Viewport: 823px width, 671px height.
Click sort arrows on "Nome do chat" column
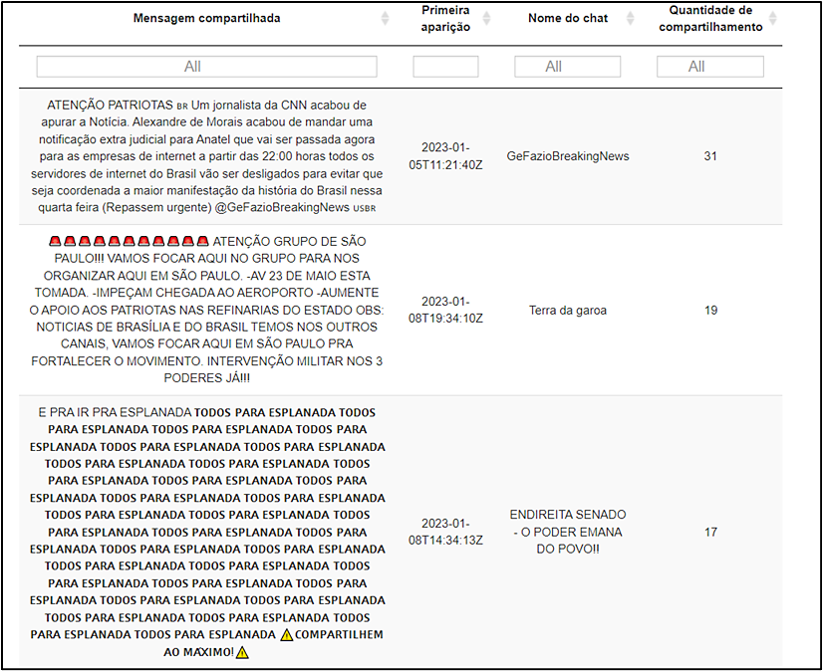coord(630,18)
